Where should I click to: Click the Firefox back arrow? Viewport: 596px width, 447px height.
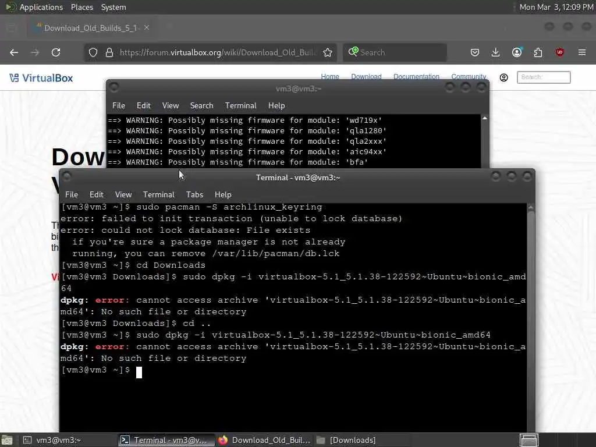click(14, 52)
